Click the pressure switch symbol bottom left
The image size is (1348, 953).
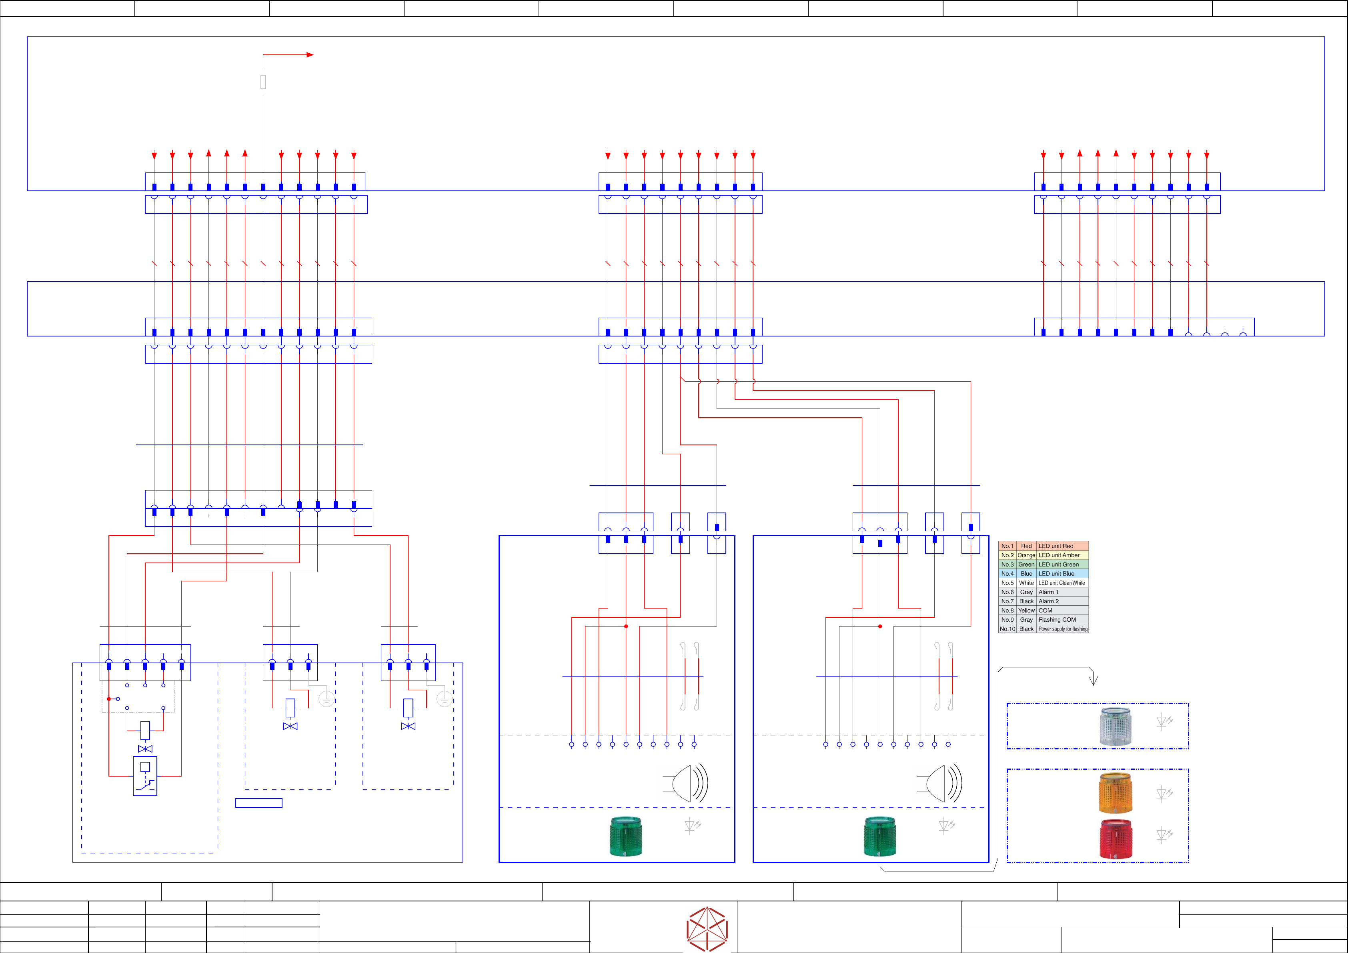(145, 776)
